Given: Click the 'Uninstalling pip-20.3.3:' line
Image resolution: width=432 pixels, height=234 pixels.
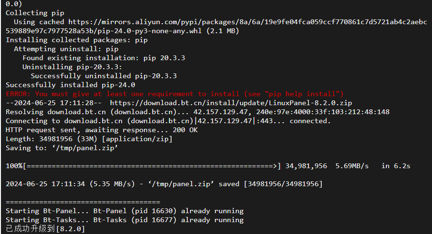Looking at the screenshot, I should [72, 67].
